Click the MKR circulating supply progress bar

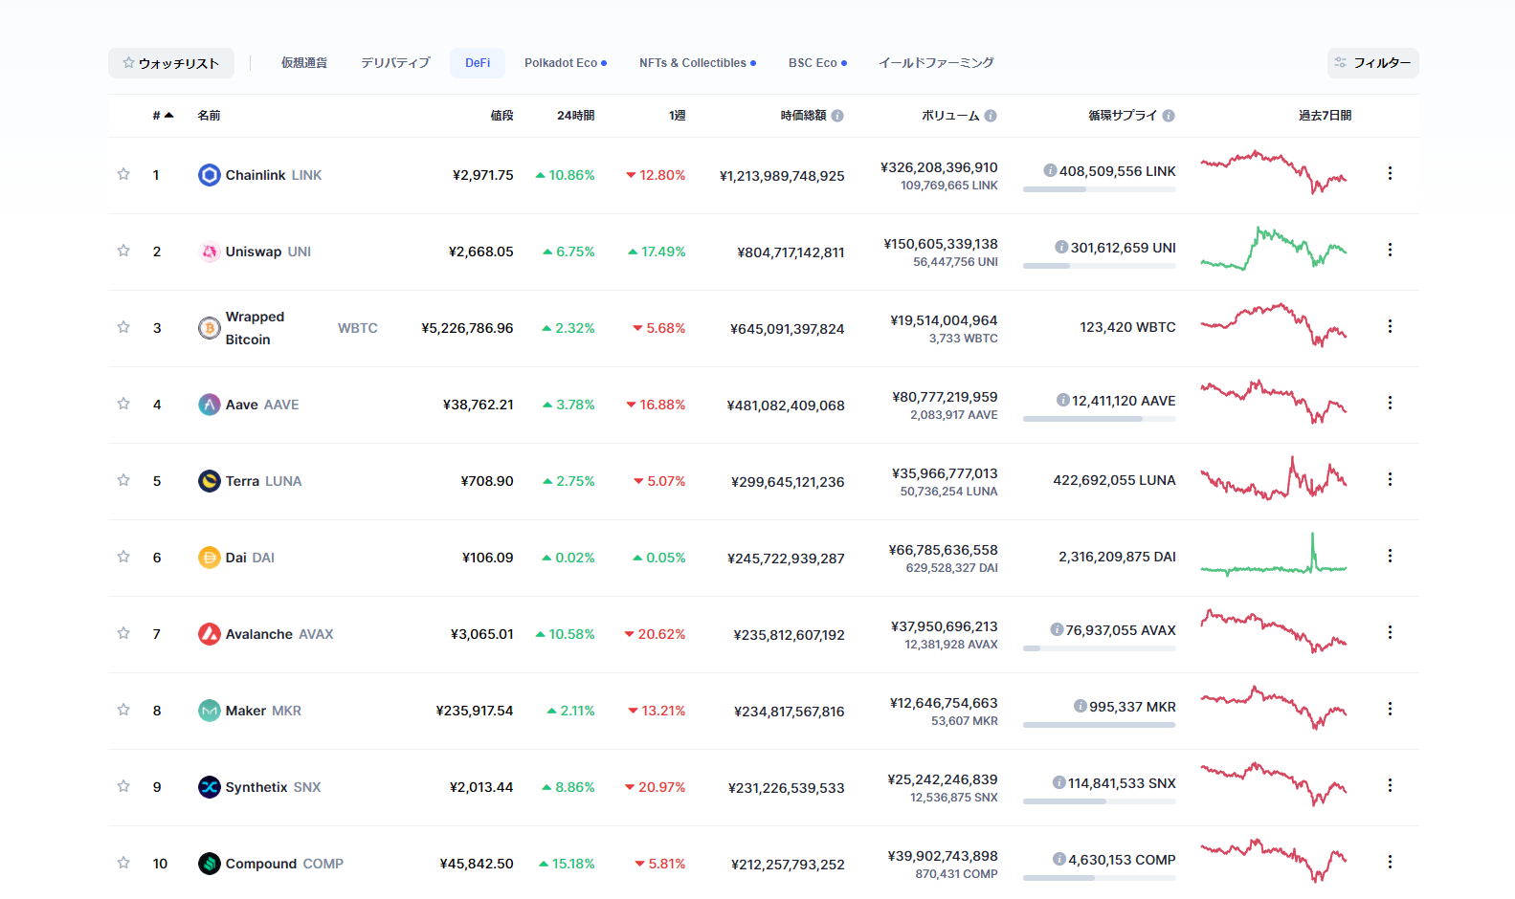click(x=1100, y=725)
